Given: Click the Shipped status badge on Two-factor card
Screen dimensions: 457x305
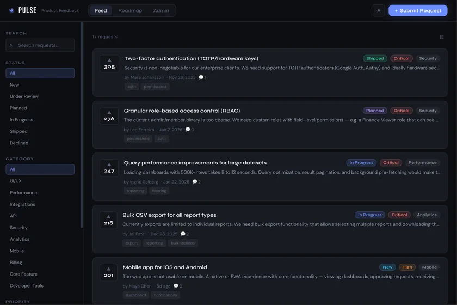Looking at the screenshot, I should click(375, 58).
